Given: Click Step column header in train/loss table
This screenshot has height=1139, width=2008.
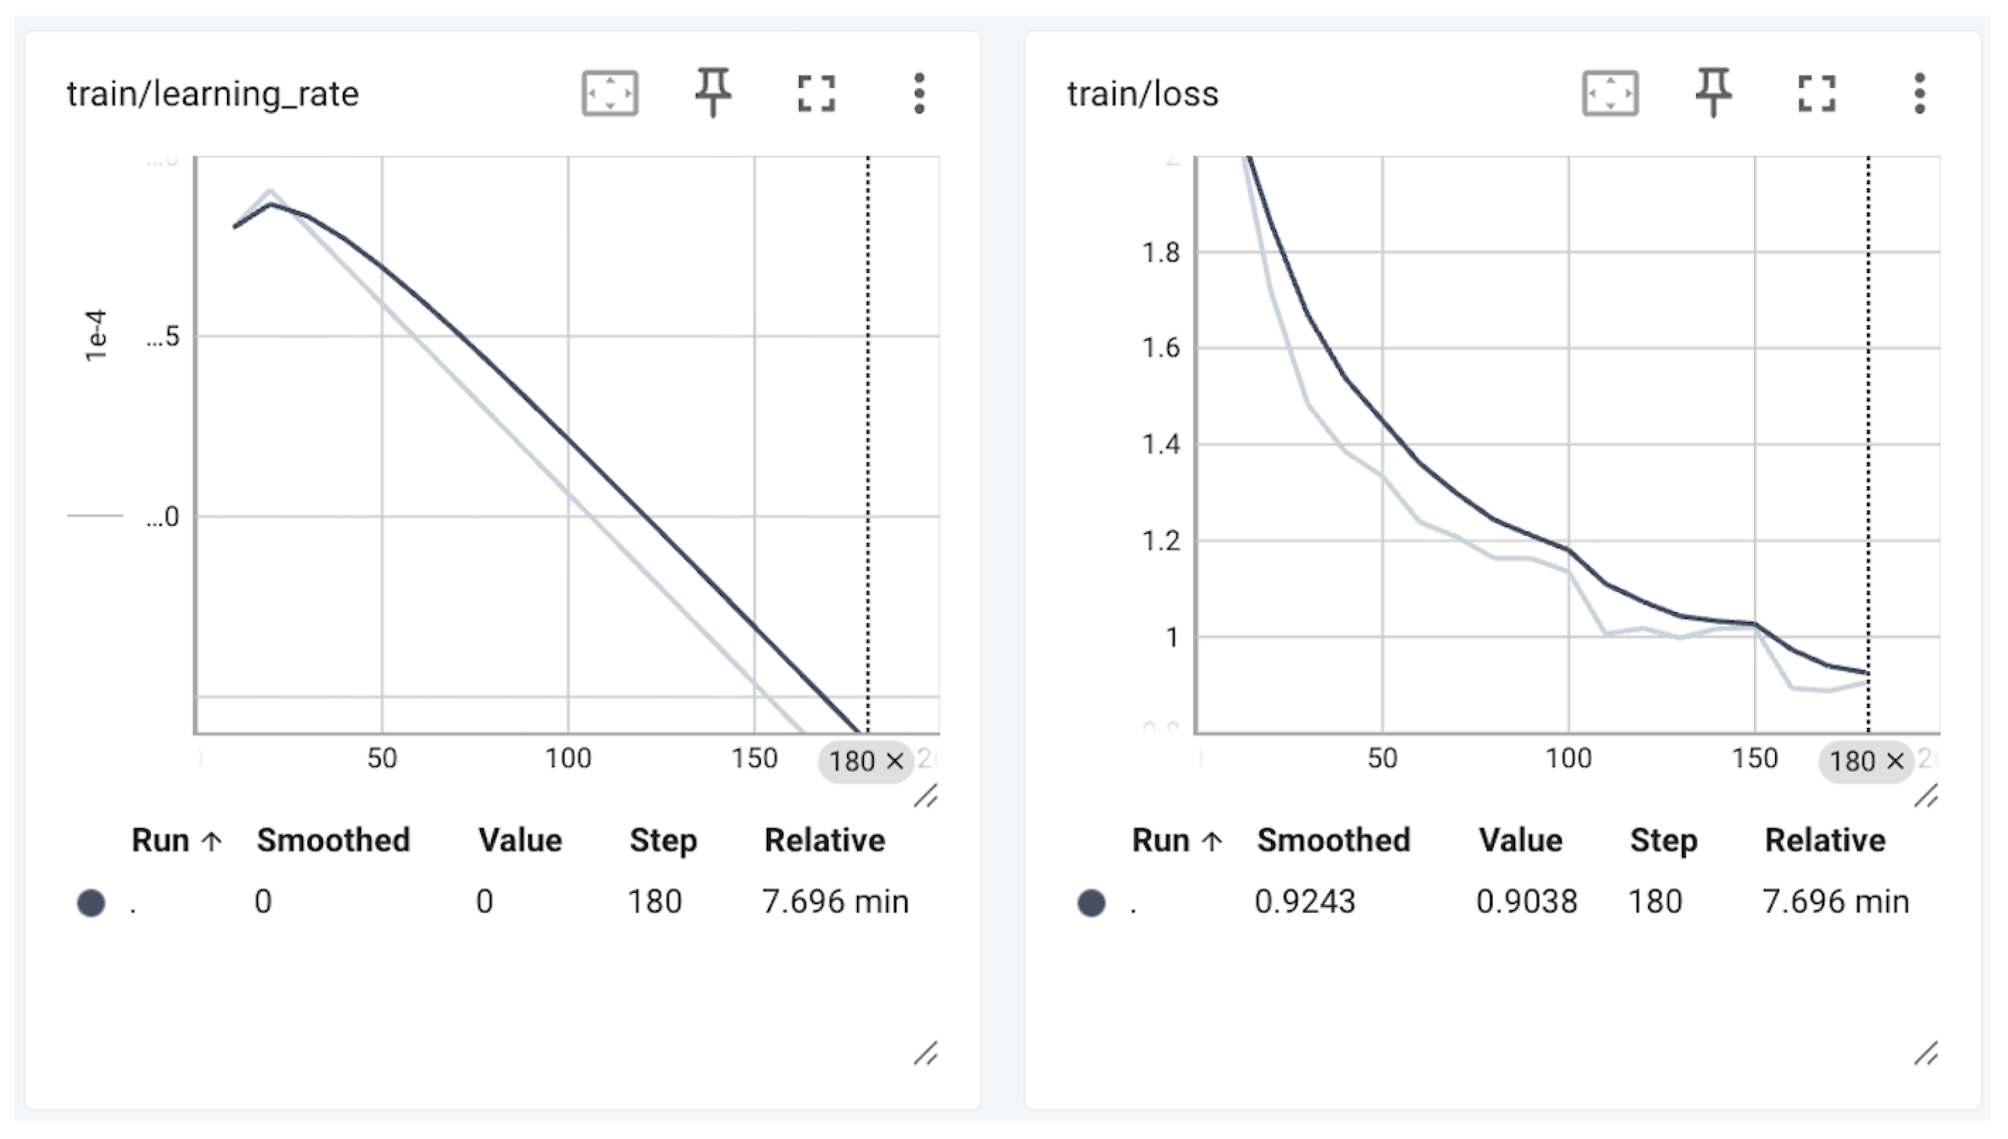Looking at the screenshot, I should pos(1663,841).
